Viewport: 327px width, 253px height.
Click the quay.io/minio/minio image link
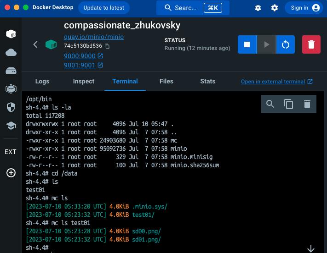(x=94, y=37)
